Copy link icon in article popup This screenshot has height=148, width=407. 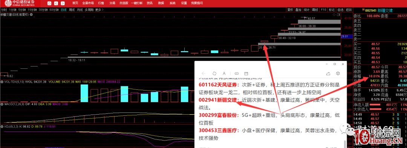coord(236,73)
